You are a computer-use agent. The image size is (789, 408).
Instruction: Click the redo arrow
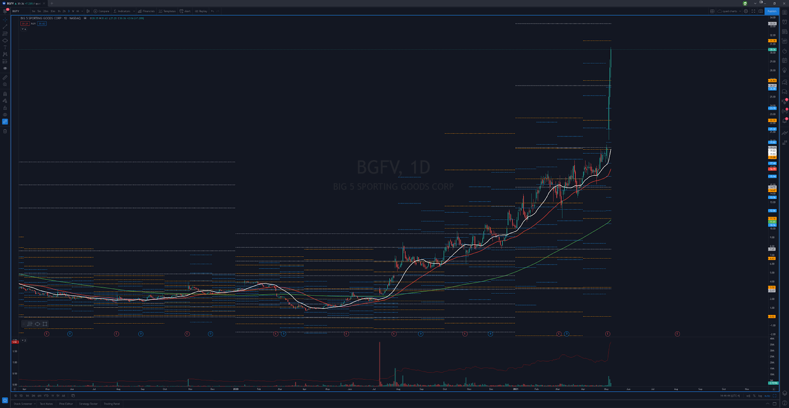point(217,11)
